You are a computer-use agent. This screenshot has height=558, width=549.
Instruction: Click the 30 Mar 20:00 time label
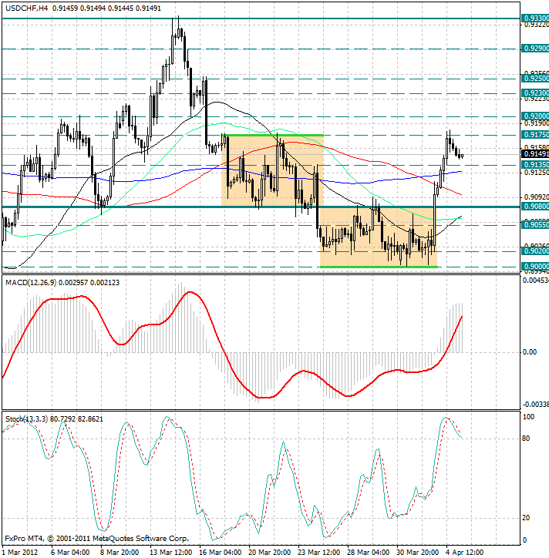tap(418, 553)
